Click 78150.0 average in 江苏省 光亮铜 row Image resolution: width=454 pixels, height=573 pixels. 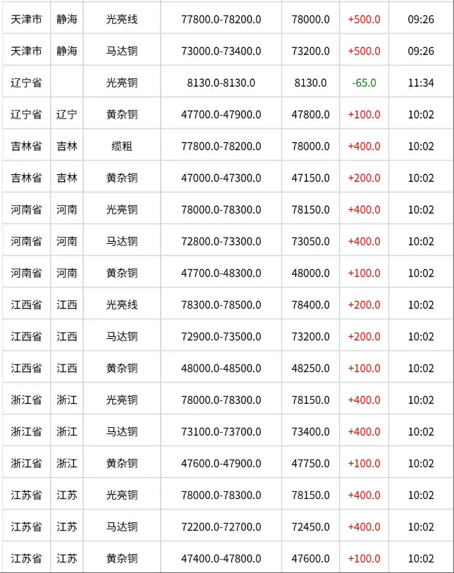[x=310, y=495]
